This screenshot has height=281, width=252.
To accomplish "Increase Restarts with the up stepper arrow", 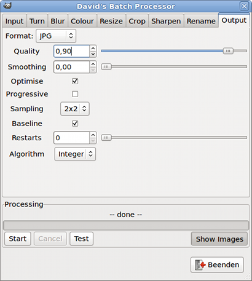I will (93, 135).
